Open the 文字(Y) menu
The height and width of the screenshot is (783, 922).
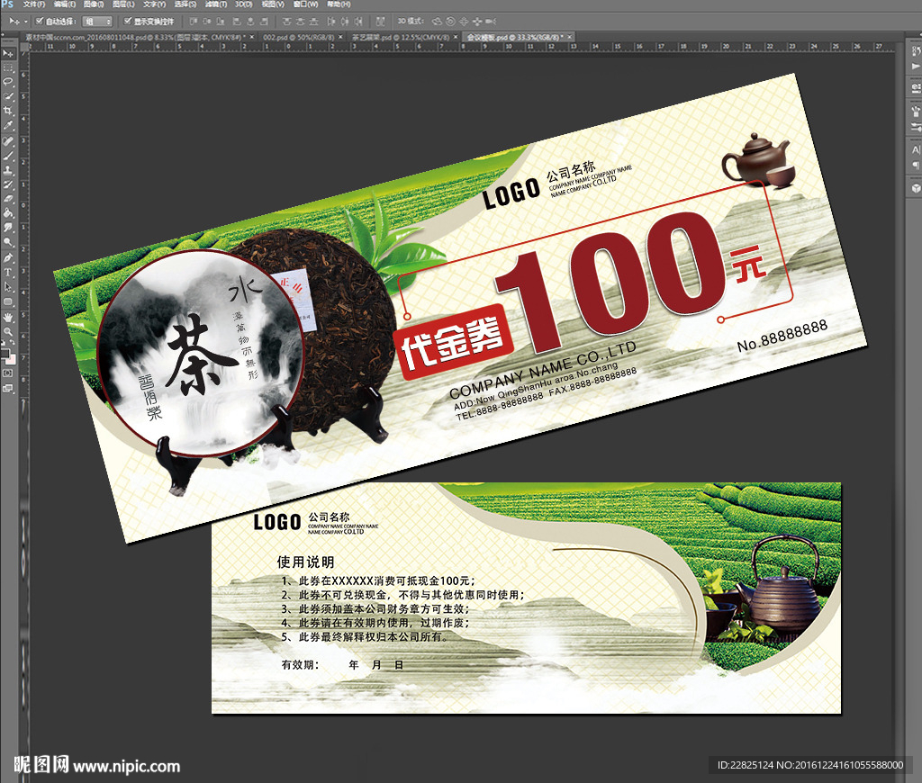pos(155,4)
